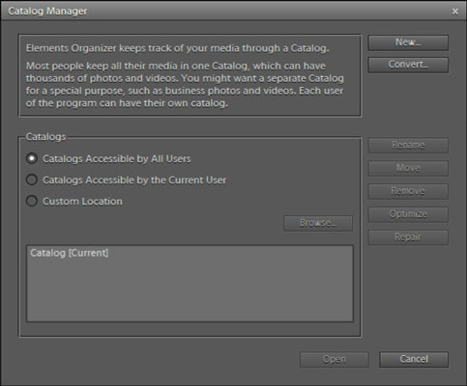Click the empty area of the catalog list
467x386 pixels.
point(190,289)
